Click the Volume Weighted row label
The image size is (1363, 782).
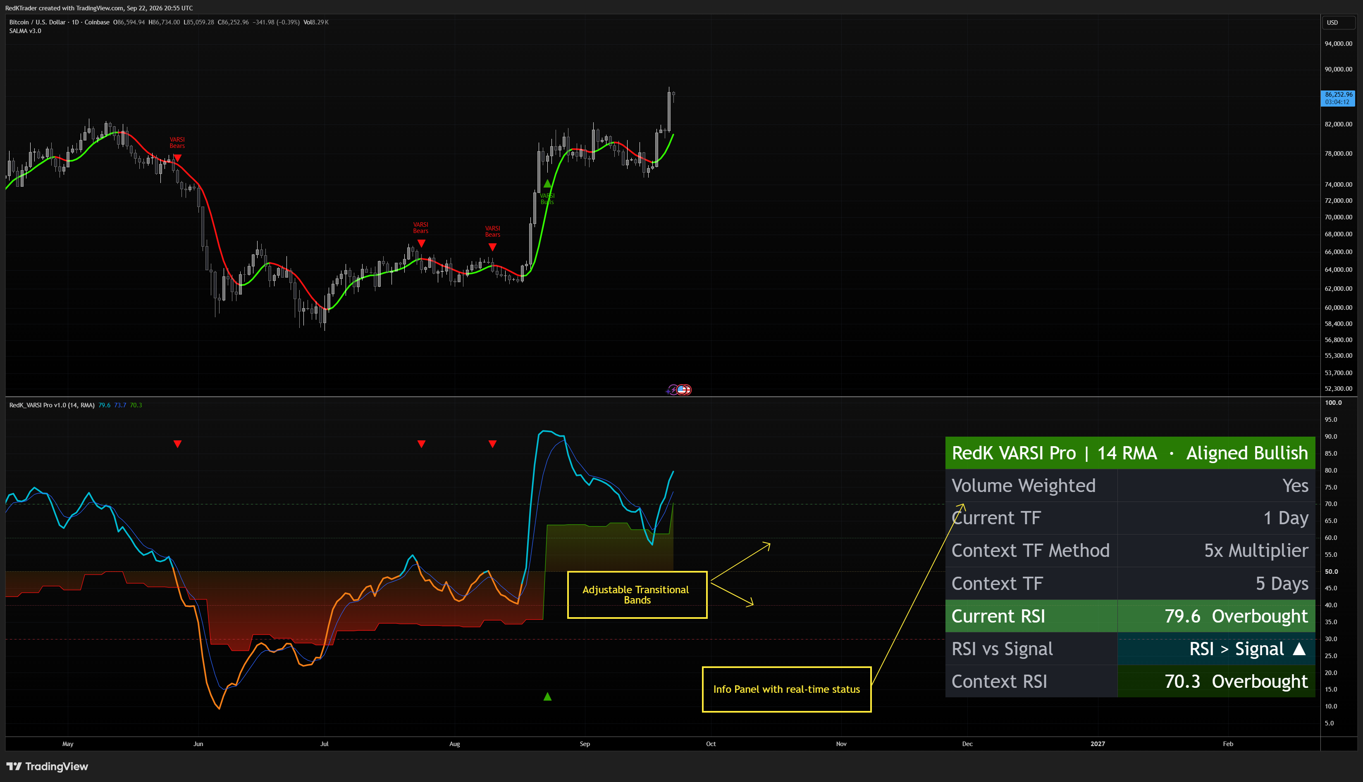click(1023, 485)
